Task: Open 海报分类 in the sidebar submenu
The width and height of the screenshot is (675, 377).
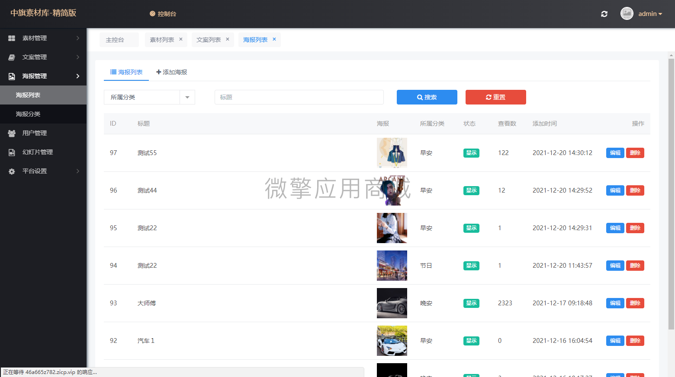Action: tap(43, 114)
